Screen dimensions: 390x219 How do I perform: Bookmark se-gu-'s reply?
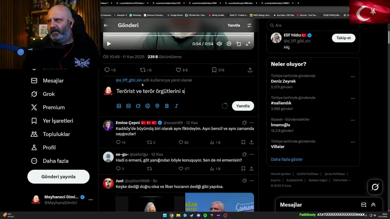pyautogui.click(x=243, y=169)
